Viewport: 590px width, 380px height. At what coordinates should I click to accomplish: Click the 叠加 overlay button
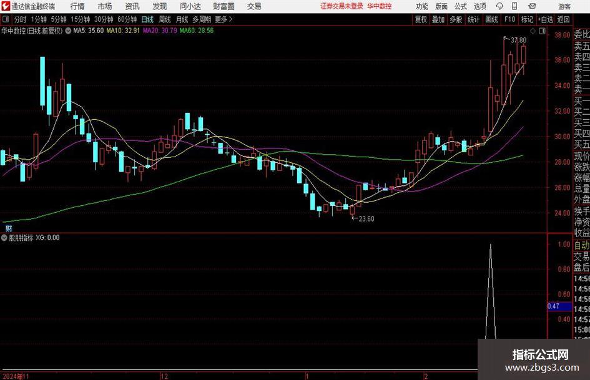point(438,19)
